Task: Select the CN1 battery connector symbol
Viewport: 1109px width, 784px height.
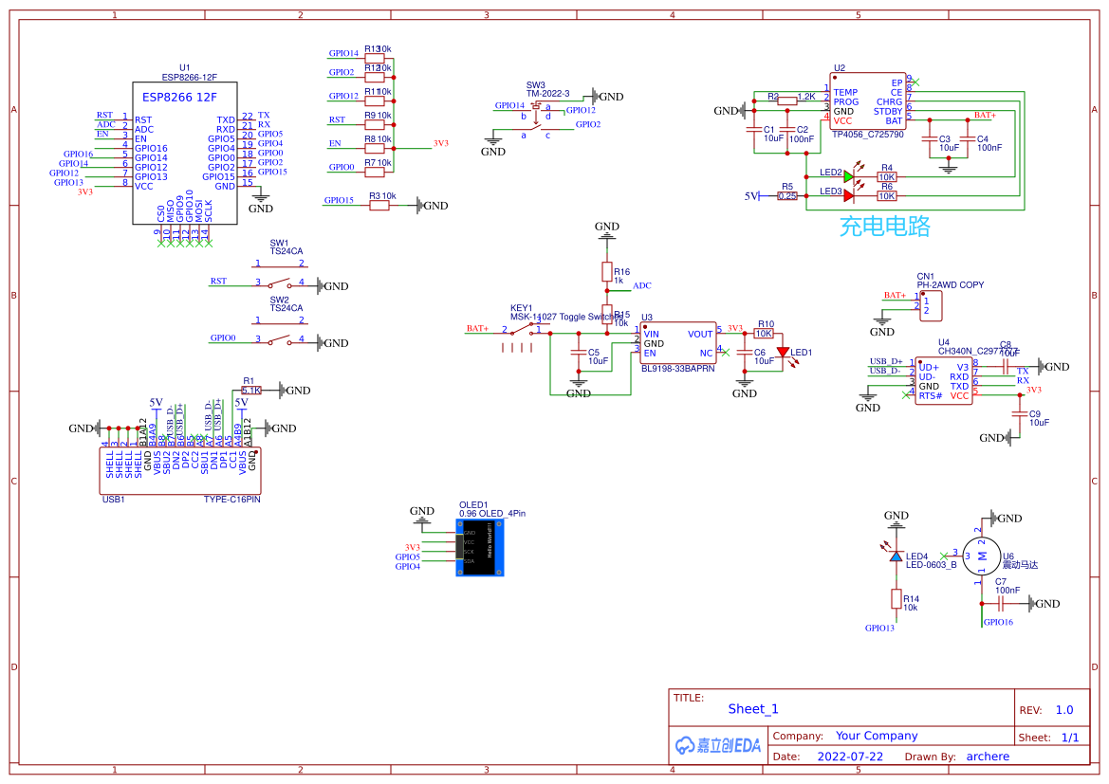Action: (x=931, y=305)
